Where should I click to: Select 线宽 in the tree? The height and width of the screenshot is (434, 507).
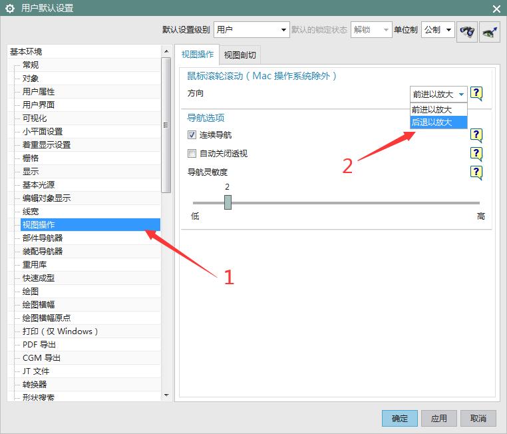[31, 212]
